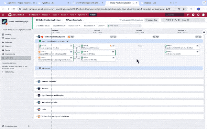The image size is (207, 129).
Task: Expand the Light Detection and Ranging row
Action: [36, 95]
